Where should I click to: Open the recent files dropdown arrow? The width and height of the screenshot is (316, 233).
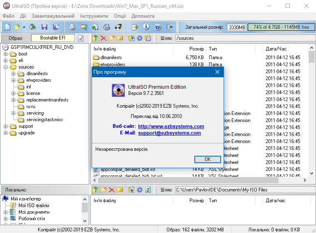coord(24,27)
